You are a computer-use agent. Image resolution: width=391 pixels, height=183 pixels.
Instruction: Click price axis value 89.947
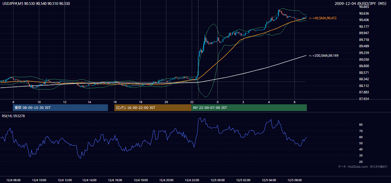[363, 33]
